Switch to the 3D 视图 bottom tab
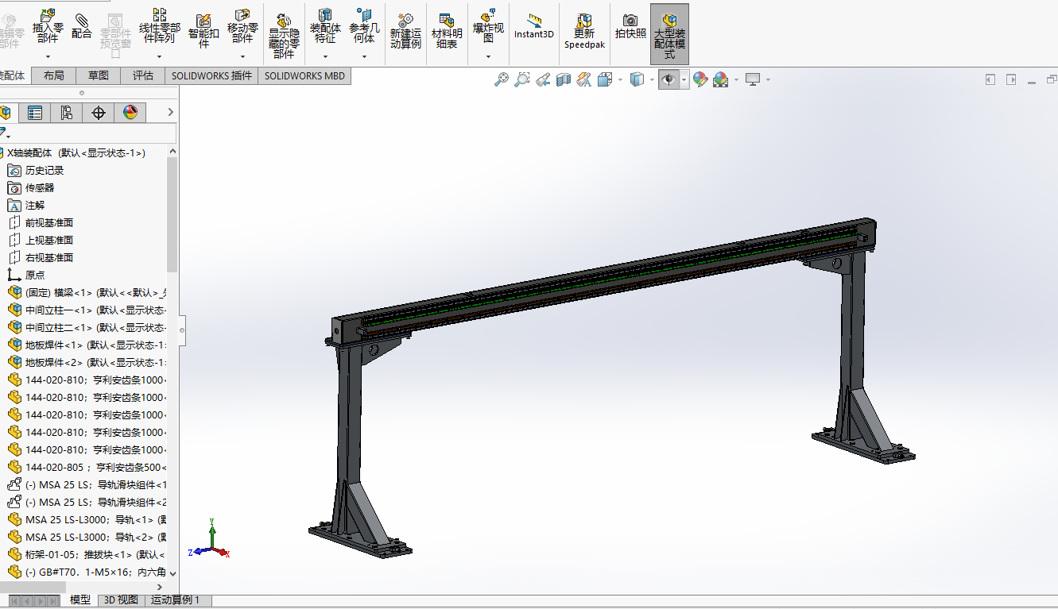The width and height of the screenshot is (1058, 609). click(x=121, y=600)
